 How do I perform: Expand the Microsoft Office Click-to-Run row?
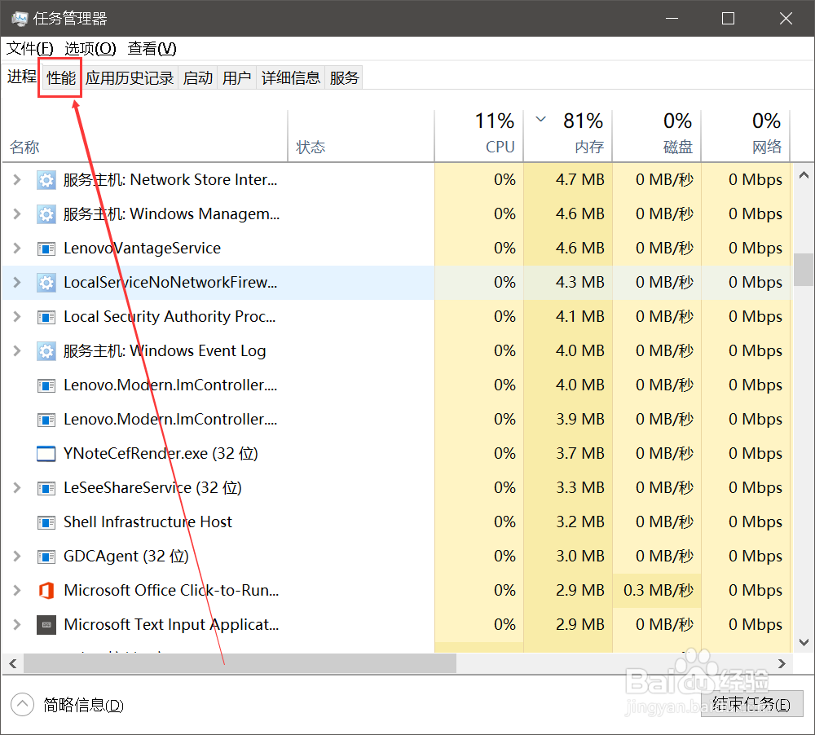coord(16,591)
